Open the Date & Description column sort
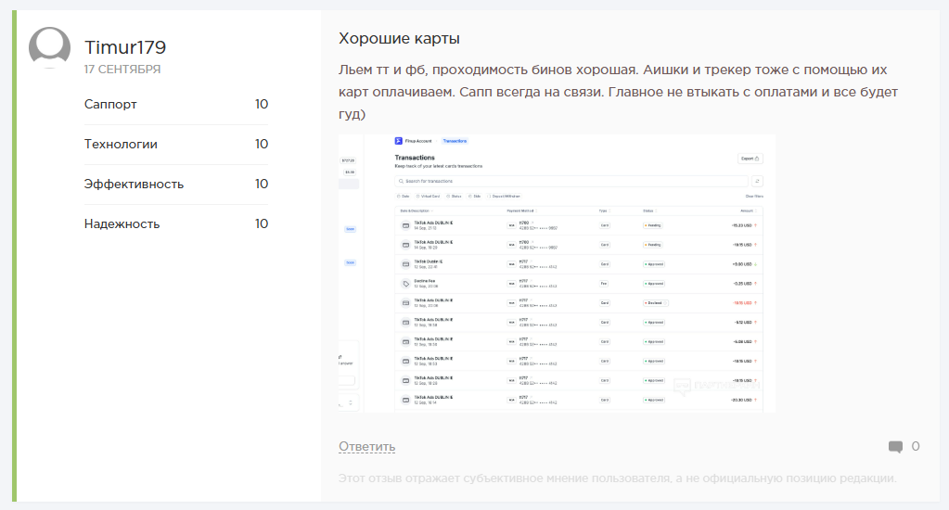 click(417, 211)
